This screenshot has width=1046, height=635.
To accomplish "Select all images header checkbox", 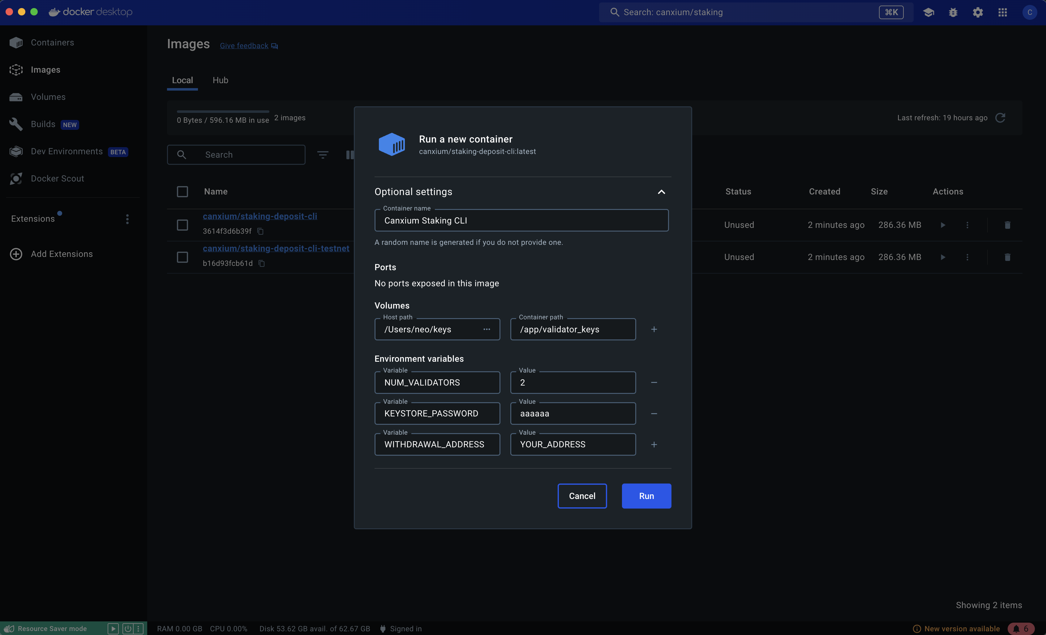I will [x=182, y=192].
